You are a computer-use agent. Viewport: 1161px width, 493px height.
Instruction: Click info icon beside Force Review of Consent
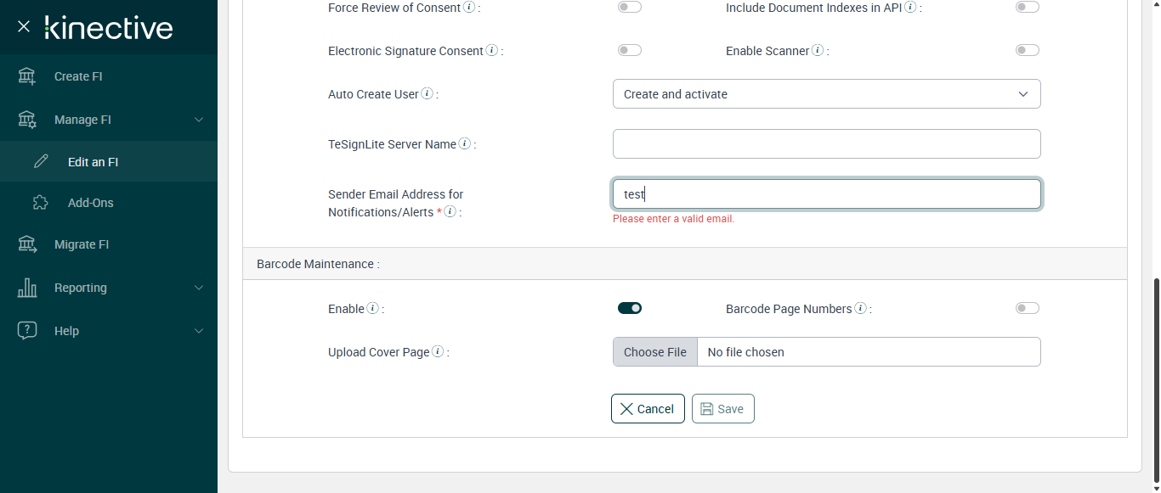pos(469,8)
